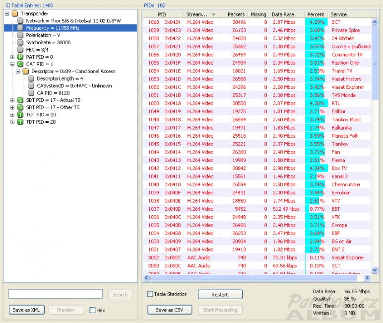Image resolution: width=383 pixels, height=323 pixels.
Task: Expand the PAT PID = 0 node
Action: (12, 57)
